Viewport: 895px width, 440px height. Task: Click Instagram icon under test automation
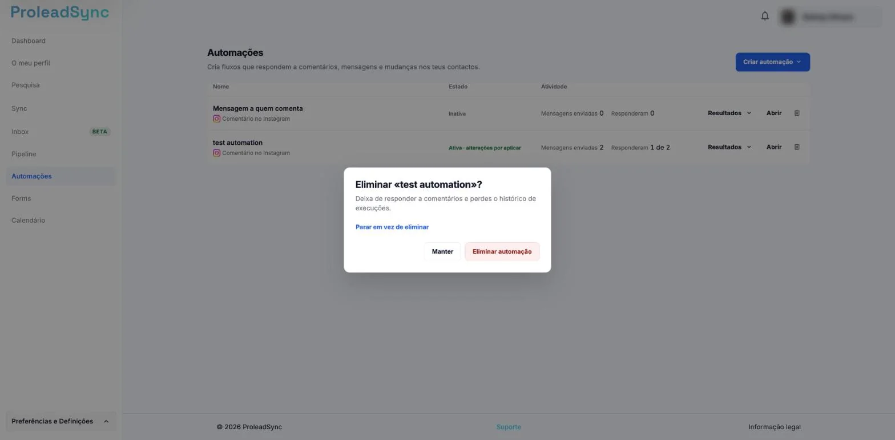pos(216,153)
